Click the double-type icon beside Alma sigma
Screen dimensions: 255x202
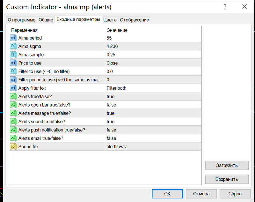(x=13, y=46)
